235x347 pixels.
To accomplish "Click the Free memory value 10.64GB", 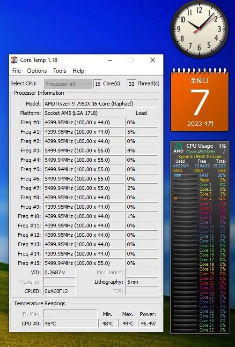I will [202, 166].
